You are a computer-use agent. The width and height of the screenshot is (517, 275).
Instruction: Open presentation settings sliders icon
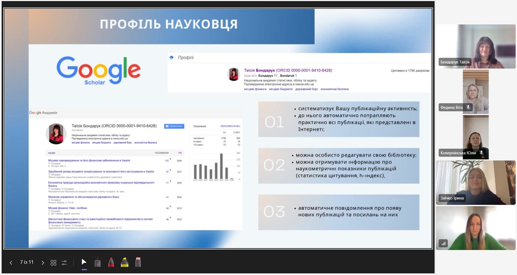tap(64, 263)
